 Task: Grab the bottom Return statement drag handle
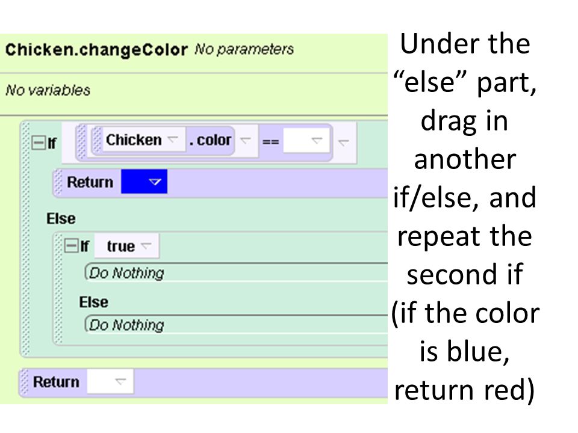(x=24, y=382)
